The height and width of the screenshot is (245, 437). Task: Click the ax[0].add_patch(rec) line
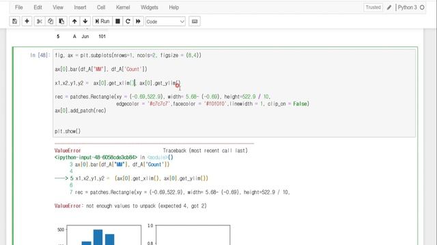pos(81,110)
